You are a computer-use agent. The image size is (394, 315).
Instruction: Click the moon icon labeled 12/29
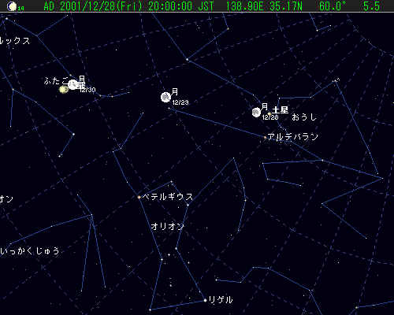(x=165, y=98)
